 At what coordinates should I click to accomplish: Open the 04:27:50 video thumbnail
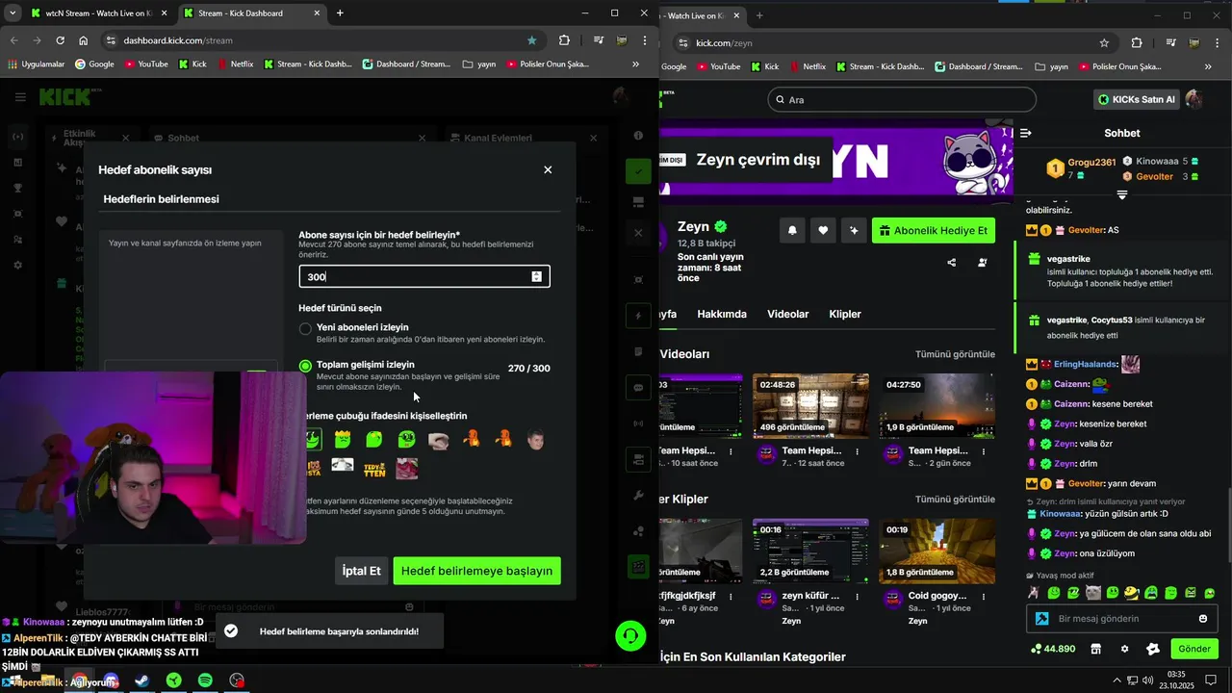pos(937,405)
